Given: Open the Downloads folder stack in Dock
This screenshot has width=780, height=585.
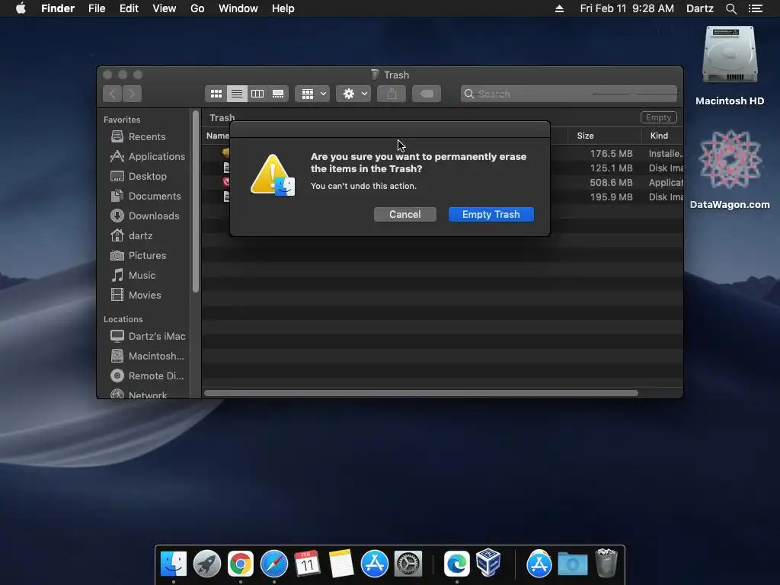Looking at the screenshot, I should click(x=573, y=564).
